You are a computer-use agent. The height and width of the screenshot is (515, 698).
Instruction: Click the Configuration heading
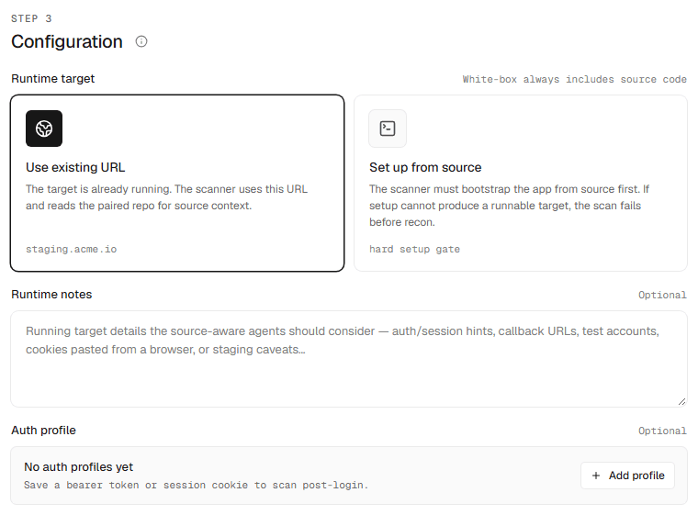tap(67, 41)
